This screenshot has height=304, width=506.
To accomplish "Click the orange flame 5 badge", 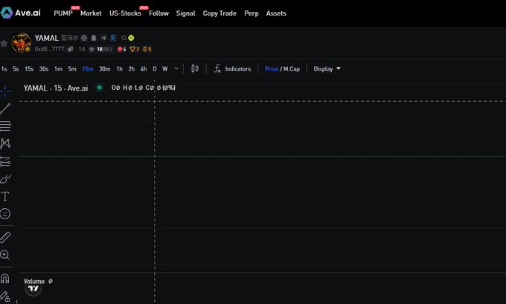I will tap(147, 49).
